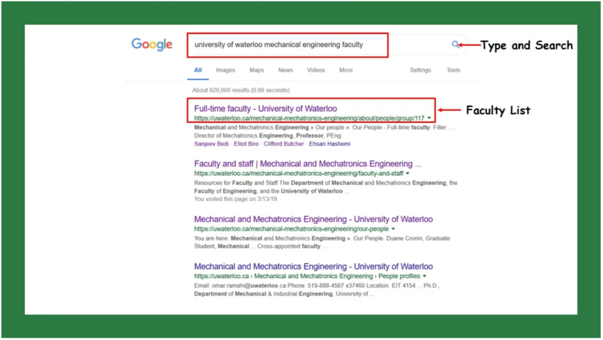The image size is (603, 340).
Task: Open Faculty and staff | Mechanical and Mechatronics result
Action: (x=307, y=164)
